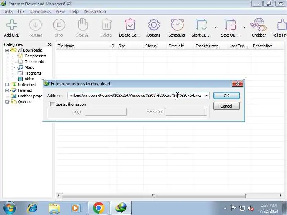Collapse the All Downloads tree node
The height and width of the screenshot is (215, 287).
7,50
